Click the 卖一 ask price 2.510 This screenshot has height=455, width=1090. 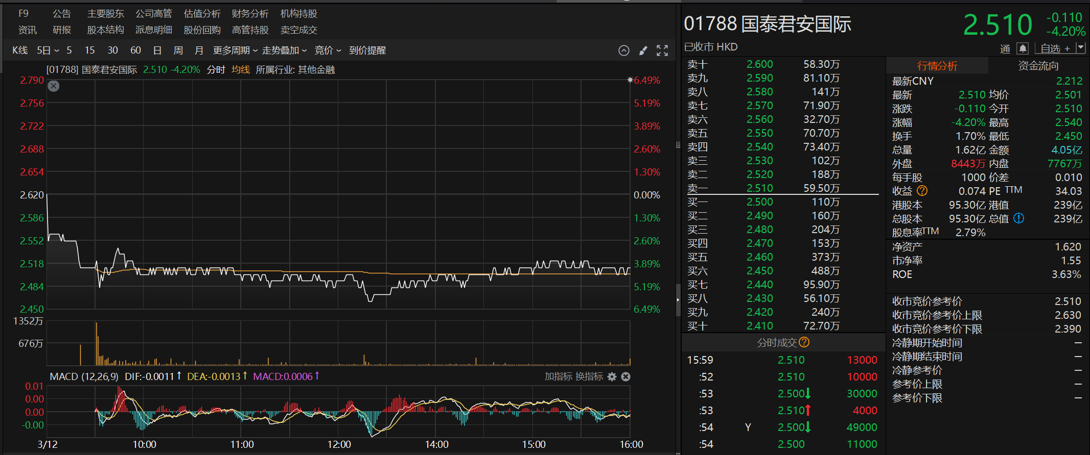tap(760, 188)
